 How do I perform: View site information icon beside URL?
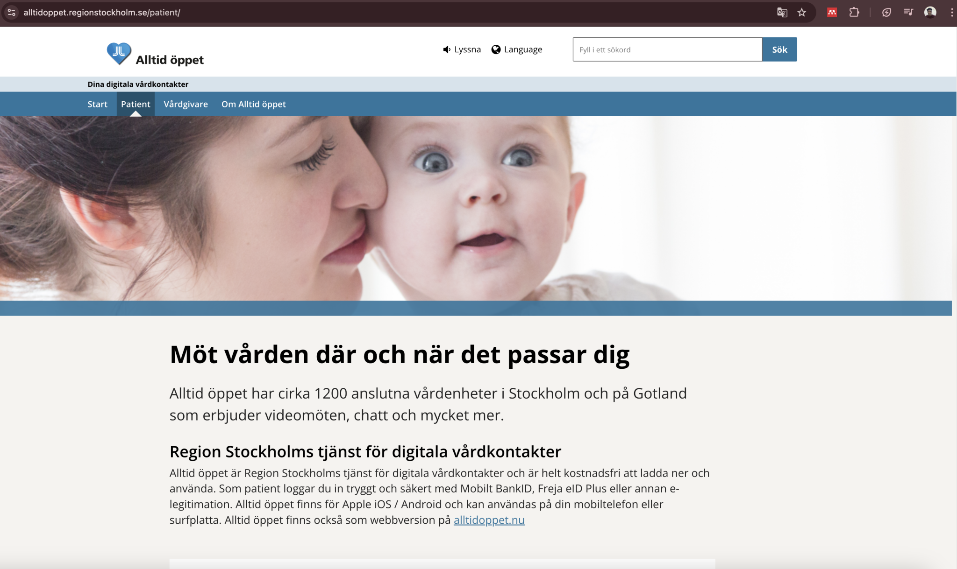pos(12,13)
